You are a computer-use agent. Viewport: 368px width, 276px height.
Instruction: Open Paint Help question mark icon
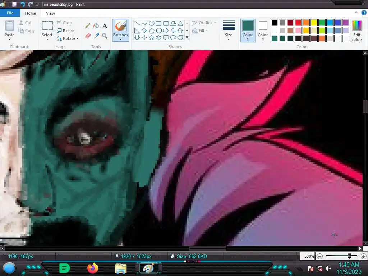point(364,13)
